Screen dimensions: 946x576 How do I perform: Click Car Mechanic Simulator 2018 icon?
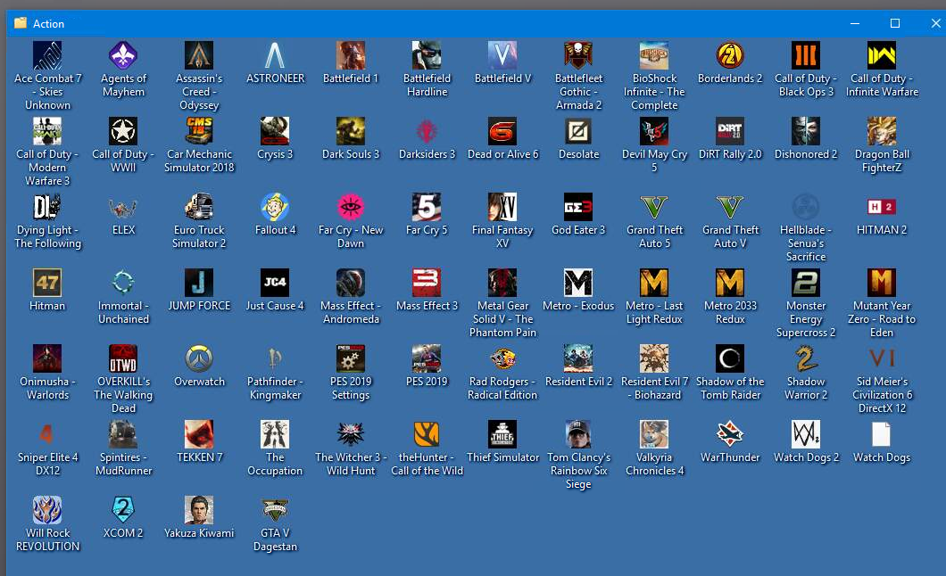point(199,131)
